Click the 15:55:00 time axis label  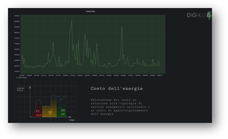tap(152, 75)
